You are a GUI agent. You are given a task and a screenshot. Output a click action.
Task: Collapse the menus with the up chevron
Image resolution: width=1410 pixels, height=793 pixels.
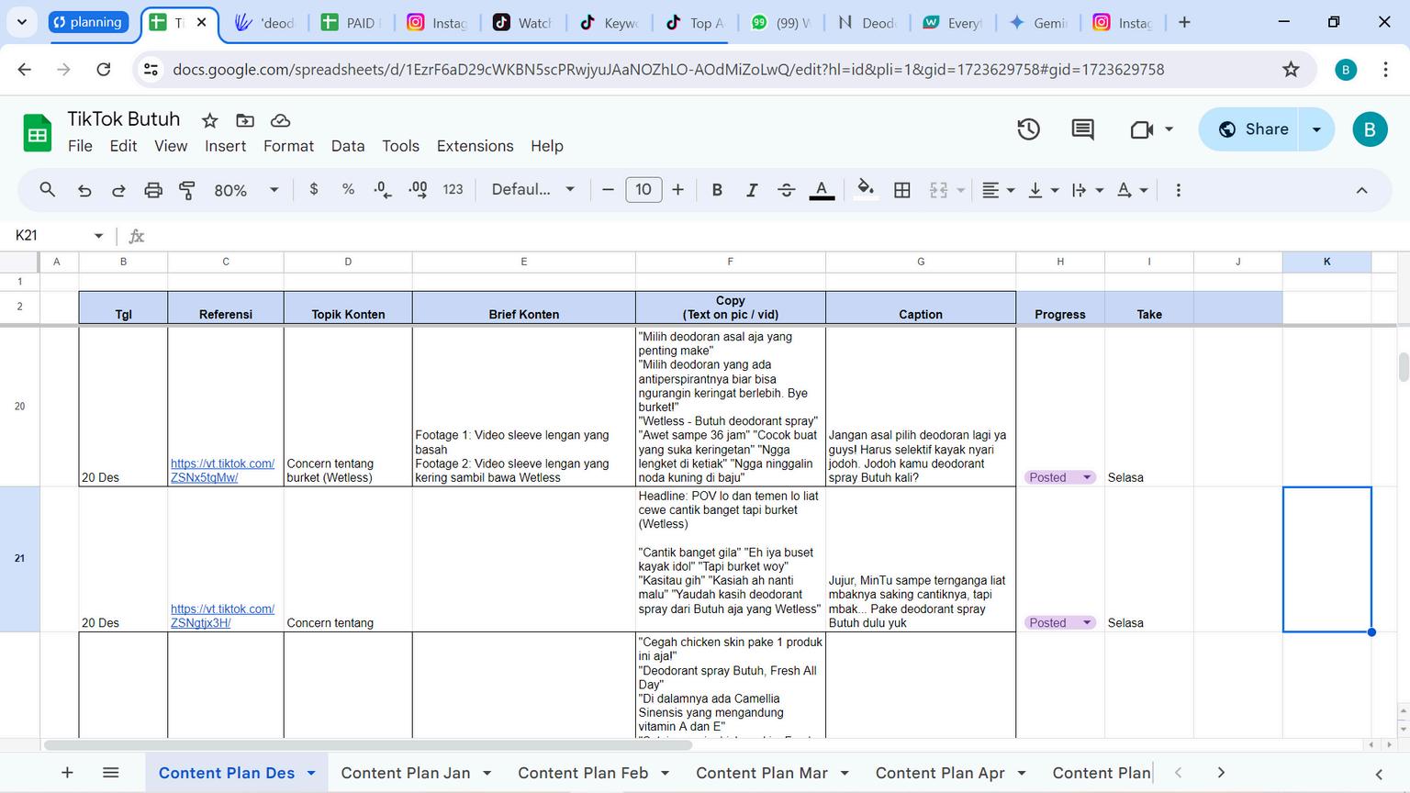[x=1362, y=190]
